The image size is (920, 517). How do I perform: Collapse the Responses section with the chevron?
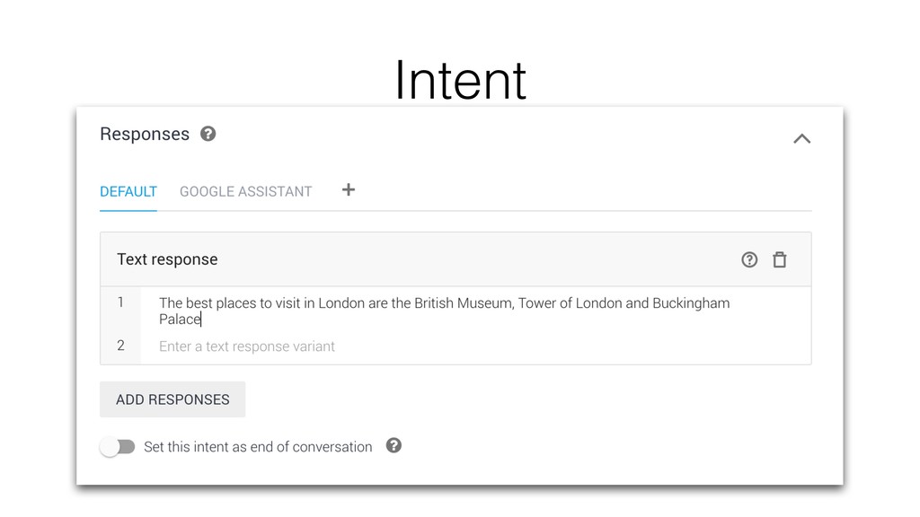[801, 139]
